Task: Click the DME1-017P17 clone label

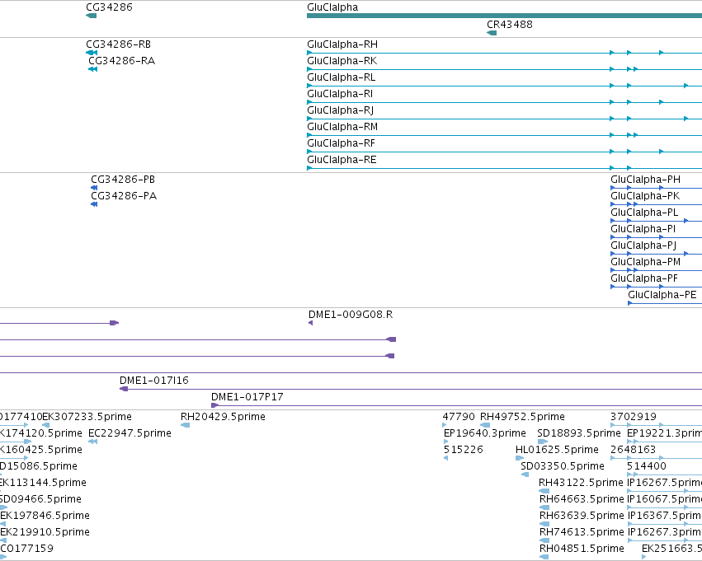Action: (x=247, y=397)
